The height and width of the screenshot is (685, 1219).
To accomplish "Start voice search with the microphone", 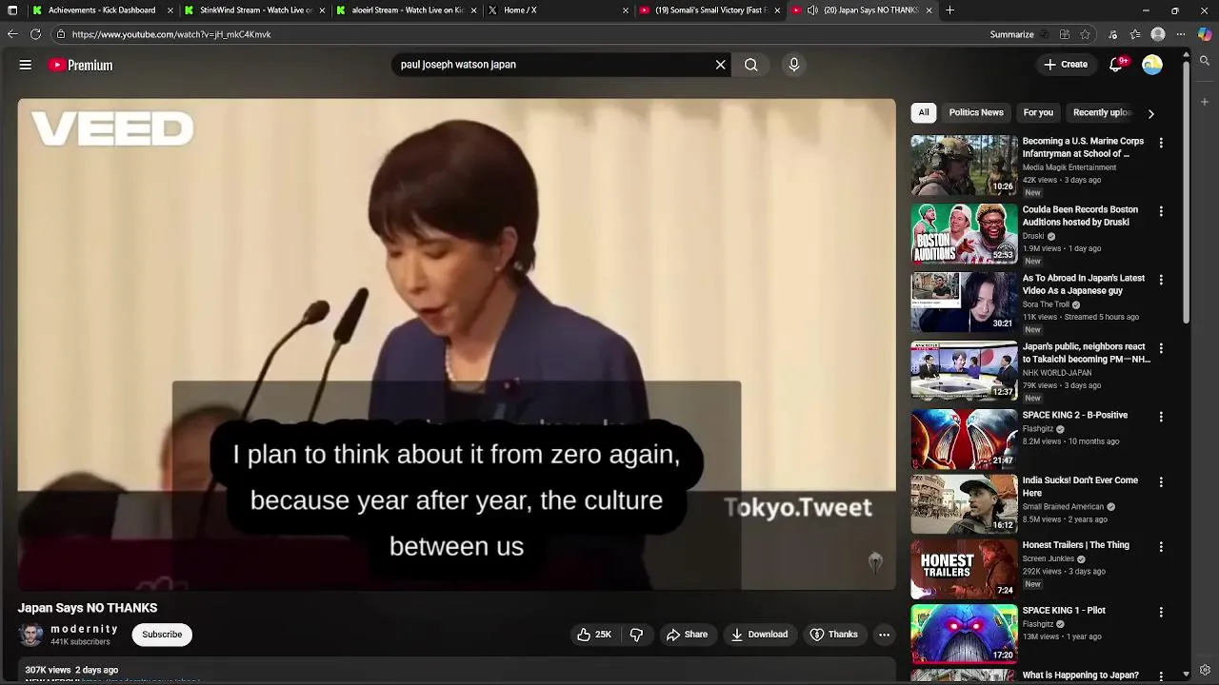I will point(794,65).
